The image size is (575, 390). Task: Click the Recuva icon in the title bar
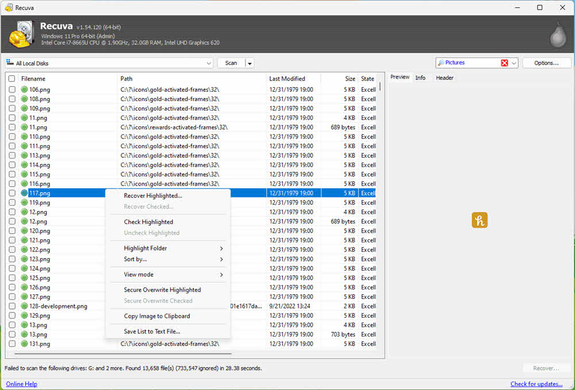coord(8,7)
